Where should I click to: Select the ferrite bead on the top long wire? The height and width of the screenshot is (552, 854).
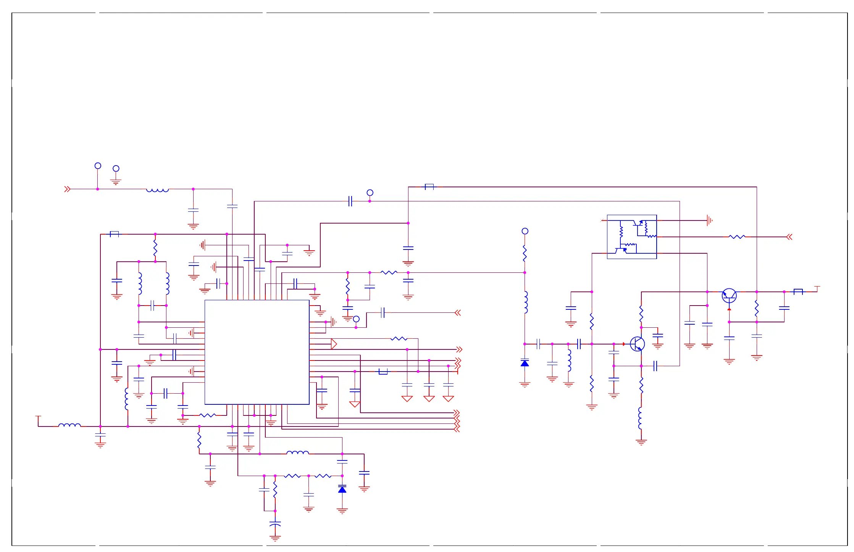point(429,187)
